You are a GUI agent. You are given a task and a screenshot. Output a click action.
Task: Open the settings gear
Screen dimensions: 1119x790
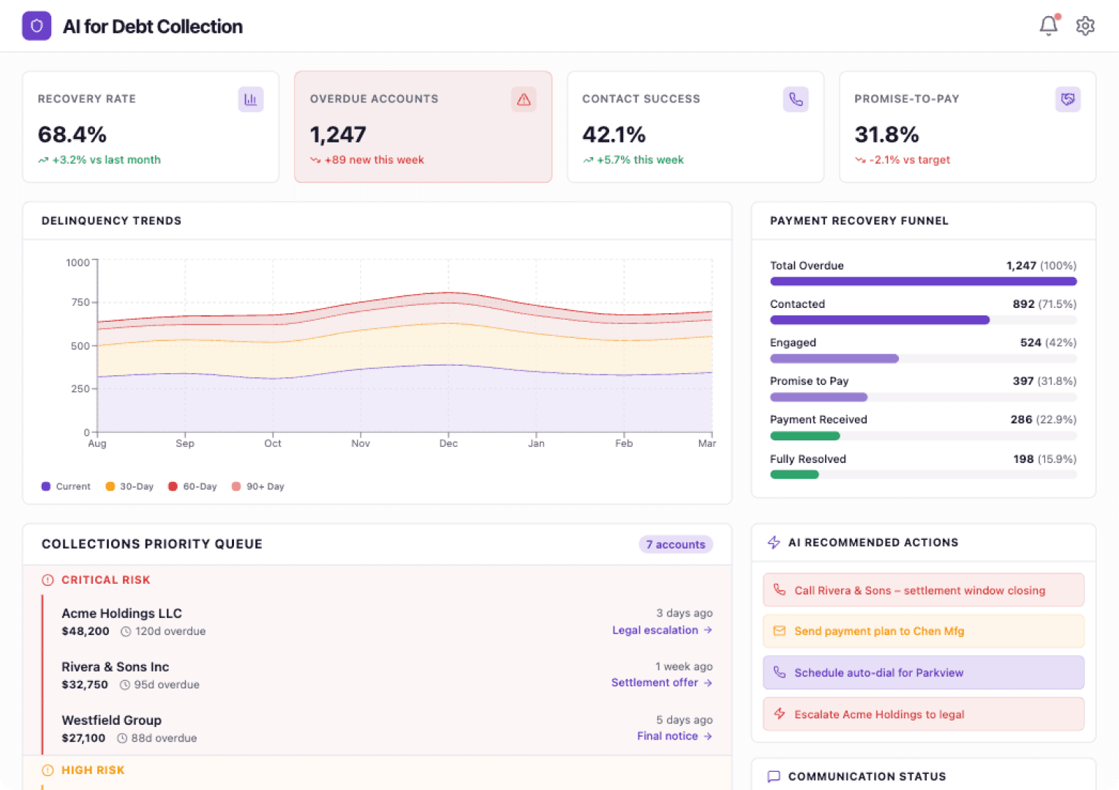coord(1085,26)
